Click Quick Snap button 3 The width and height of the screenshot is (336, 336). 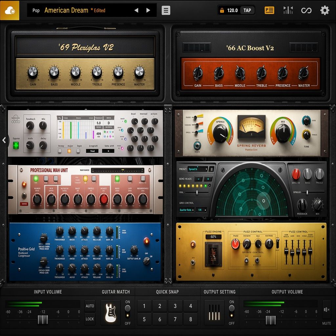click(x=175, y=306)
